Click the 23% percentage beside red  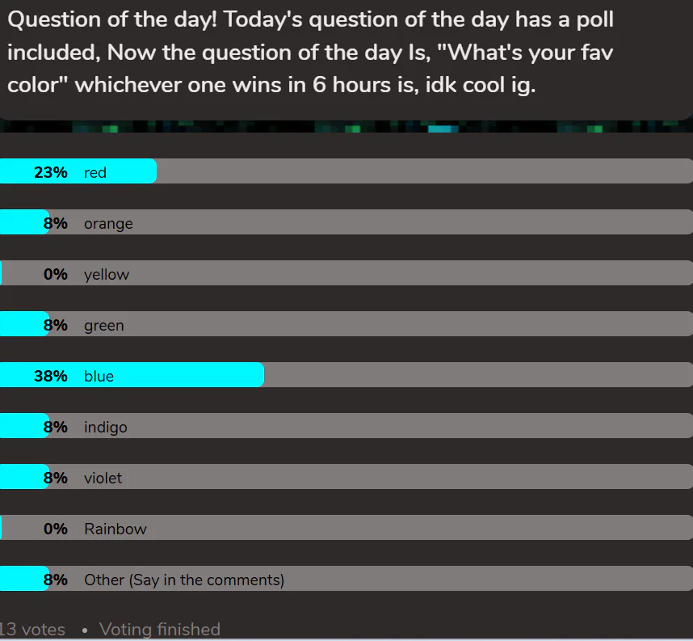(x=51, y=172)
